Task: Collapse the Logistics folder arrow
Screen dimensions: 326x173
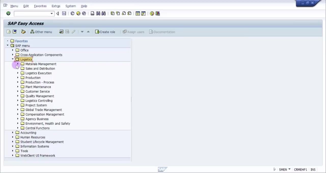Action: (13, 59)
